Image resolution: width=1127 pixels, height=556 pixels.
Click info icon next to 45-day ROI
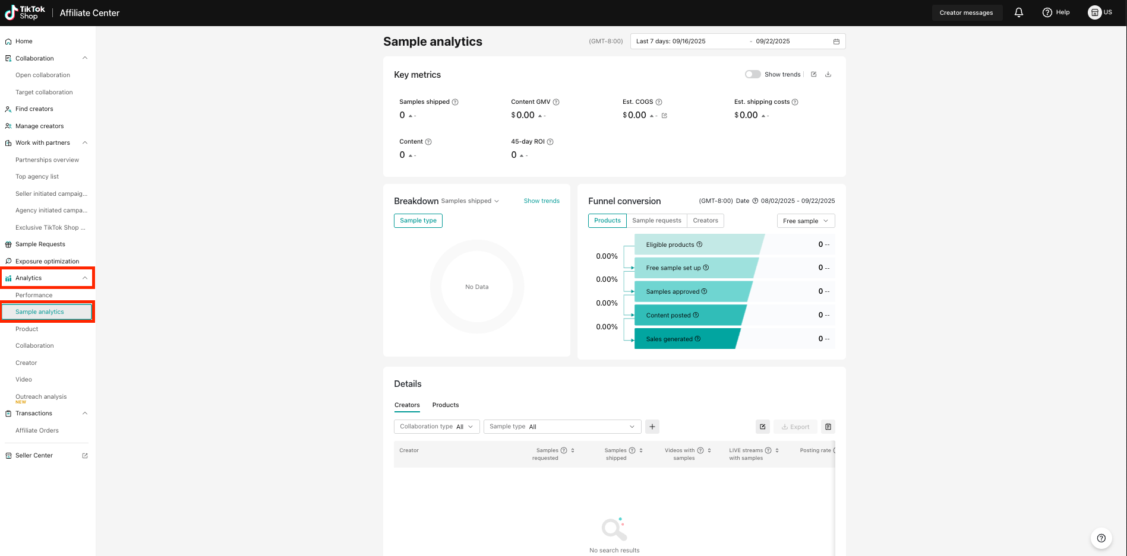(550, 142)
